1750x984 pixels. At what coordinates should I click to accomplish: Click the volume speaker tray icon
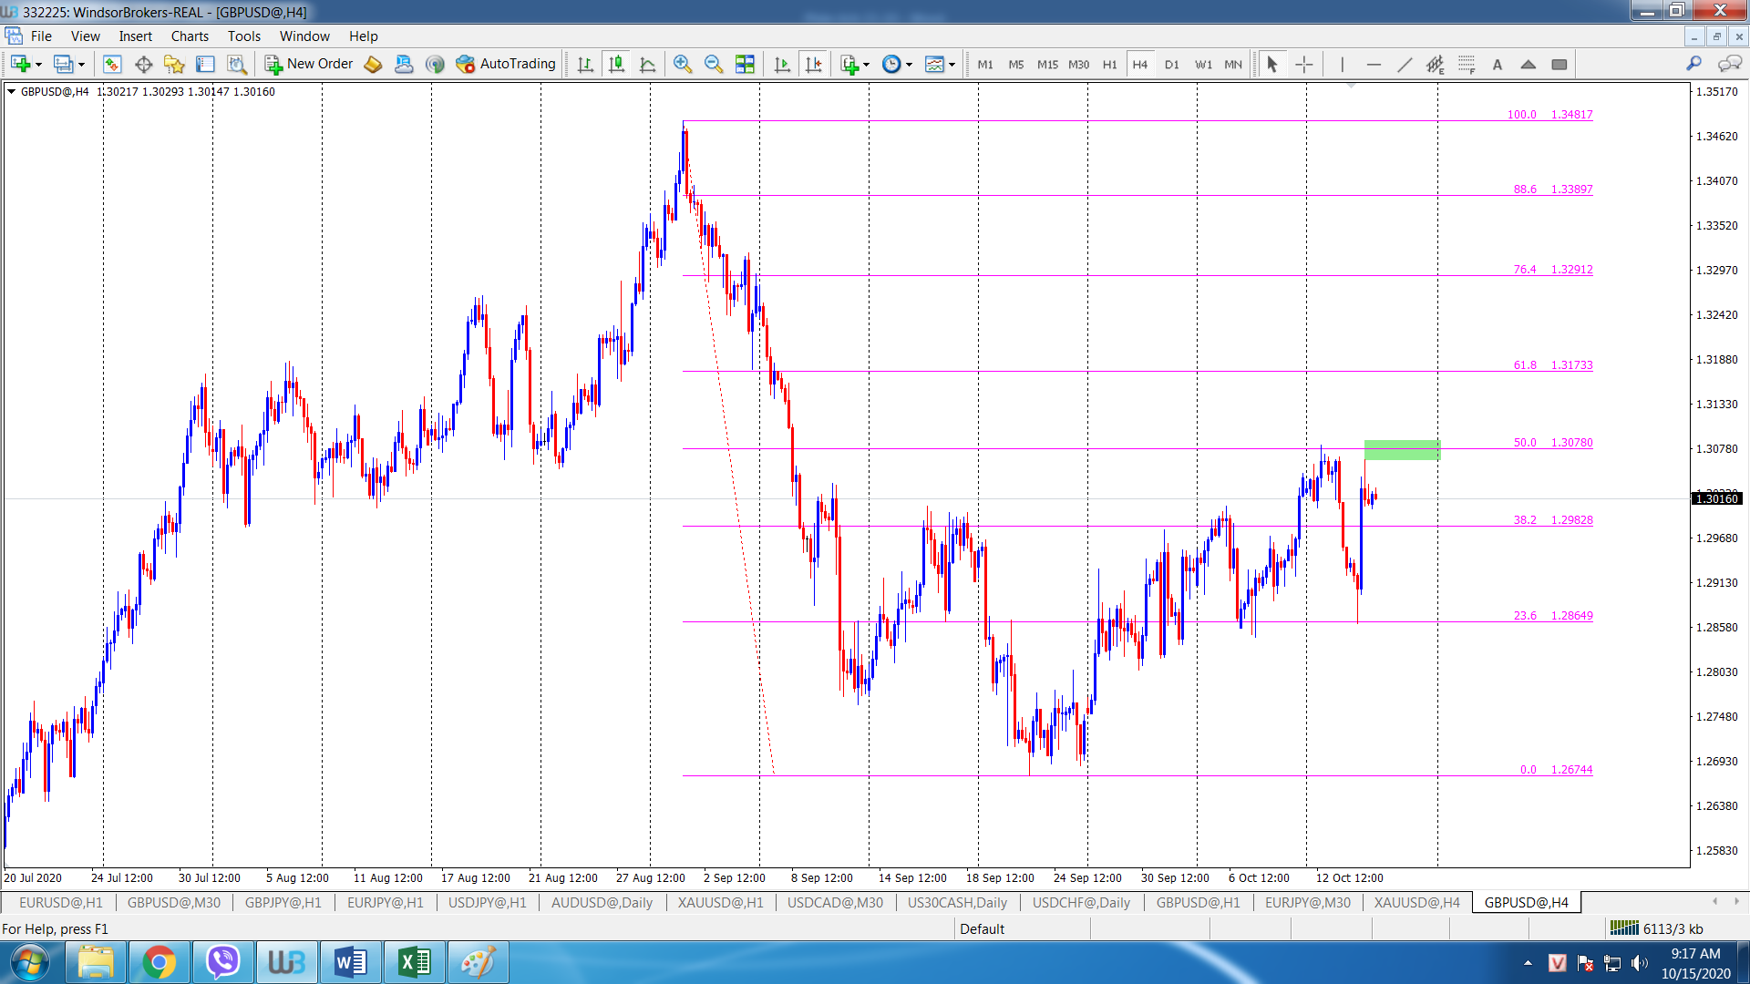tap(1639, 962)
